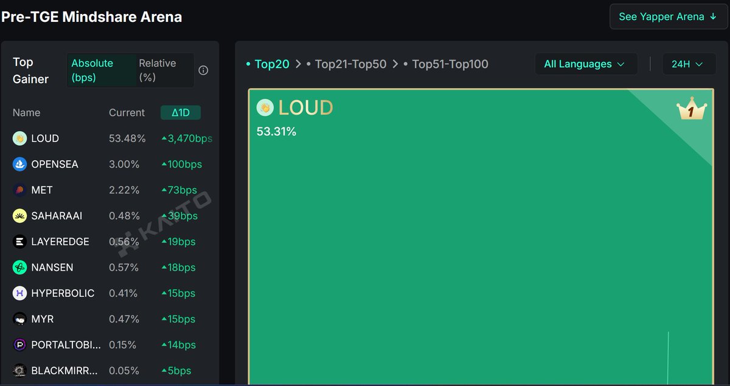
Task: Click the LOUD name in the gainer list
Action: tap(45, 138)
